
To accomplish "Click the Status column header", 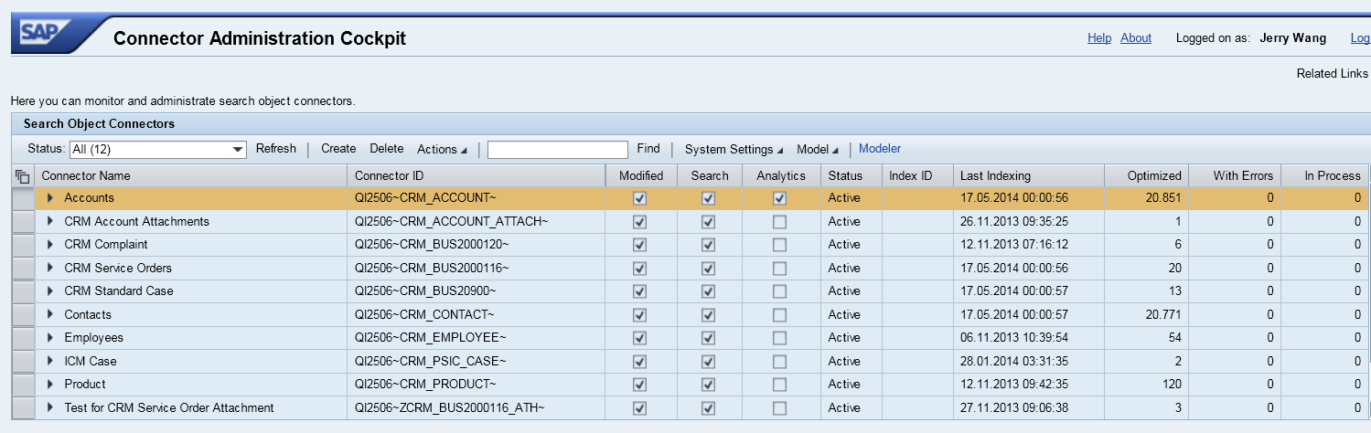I will pyautogui.click(x=852, y=176).
